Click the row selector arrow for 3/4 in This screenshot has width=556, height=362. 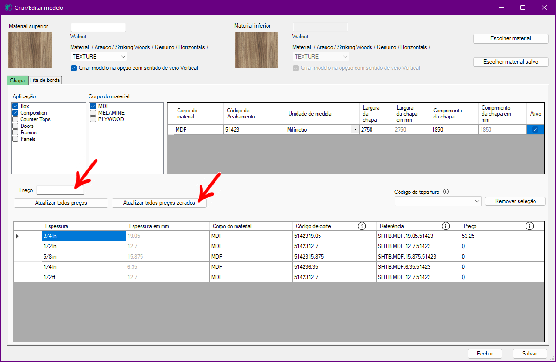pyautogui.click(x=18, y=236)
